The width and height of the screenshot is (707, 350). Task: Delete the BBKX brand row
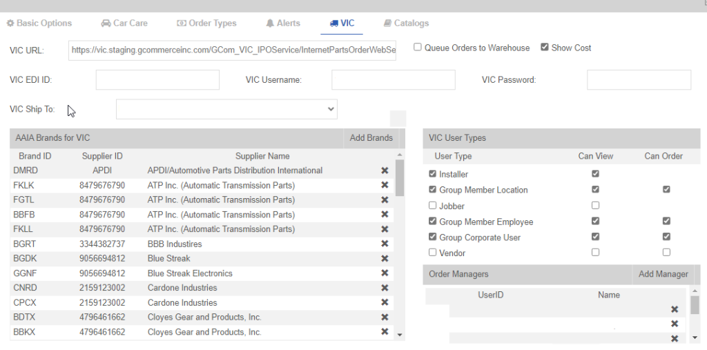pyautogui.click(x=385, y=332)
